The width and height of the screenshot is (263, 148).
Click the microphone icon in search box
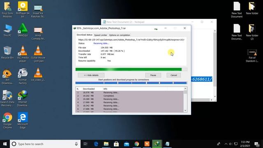coord(76,144)
